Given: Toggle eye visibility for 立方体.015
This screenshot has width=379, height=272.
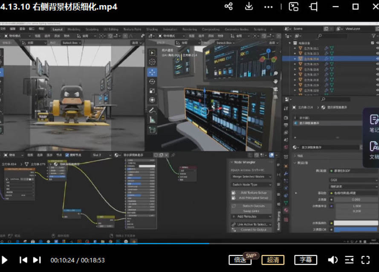Looking at the screenshot, I should coord(377,64).
